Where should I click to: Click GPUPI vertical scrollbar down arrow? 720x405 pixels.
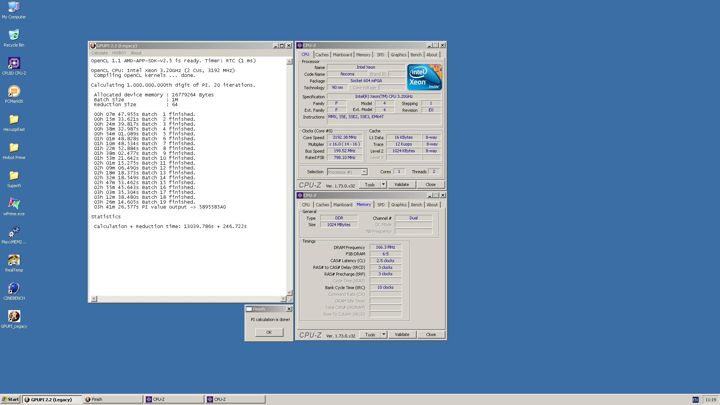289,292
